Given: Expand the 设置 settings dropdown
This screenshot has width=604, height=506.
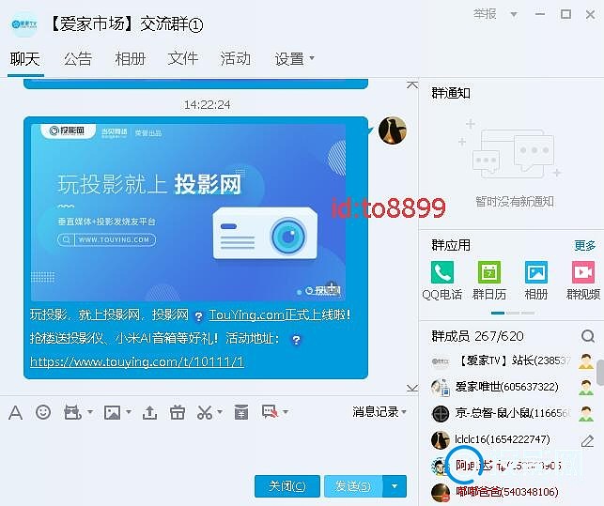Looking at the screenshot, I should point(295,59).
